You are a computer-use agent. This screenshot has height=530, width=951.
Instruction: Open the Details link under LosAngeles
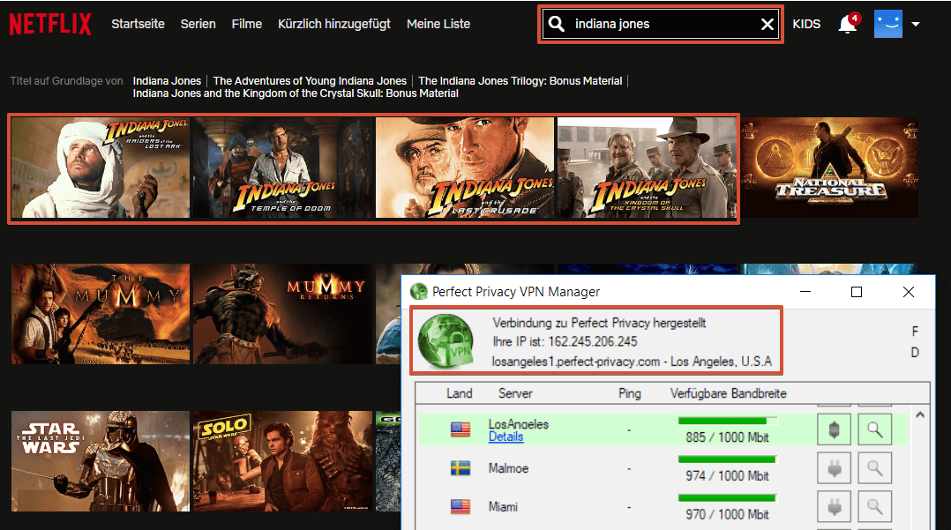(505, 437)
